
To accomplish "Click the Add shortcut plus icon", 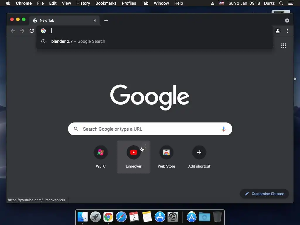I will (199, 152).
